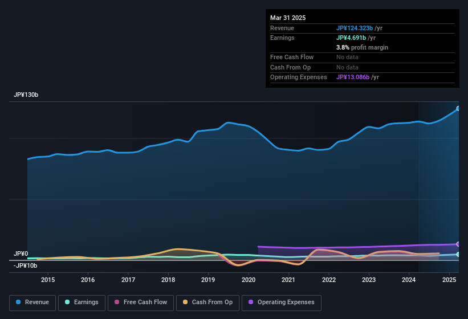This screenshot has width=468, height=319.
Task: Click the Earnings tooltip row label
Action: pos(282,38)
